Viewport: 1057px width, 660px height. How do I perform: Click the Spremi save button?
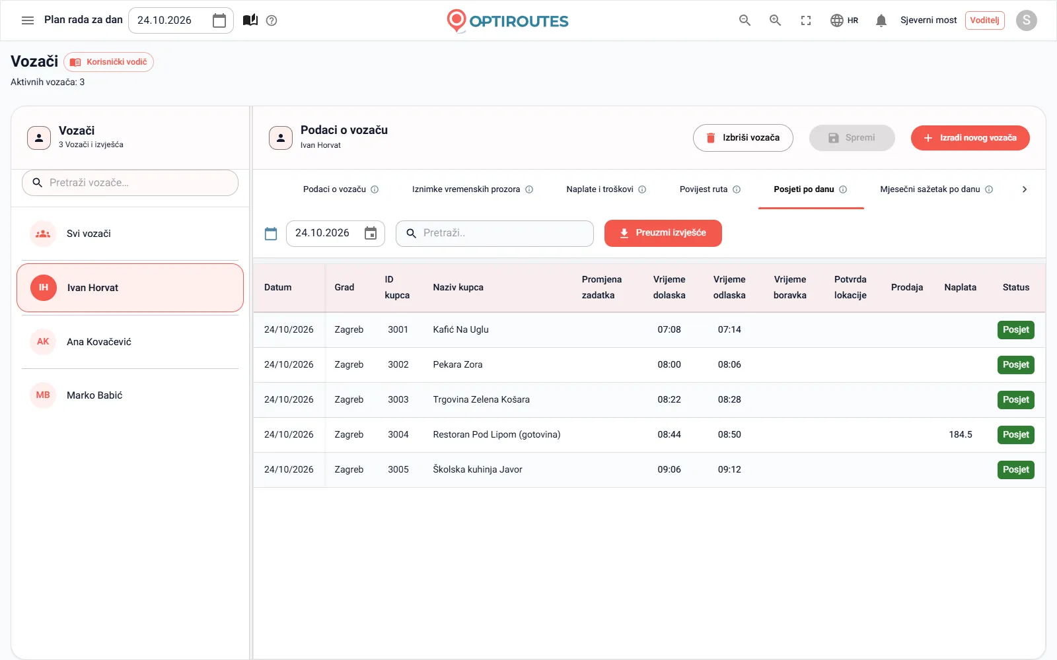[852, 138]
